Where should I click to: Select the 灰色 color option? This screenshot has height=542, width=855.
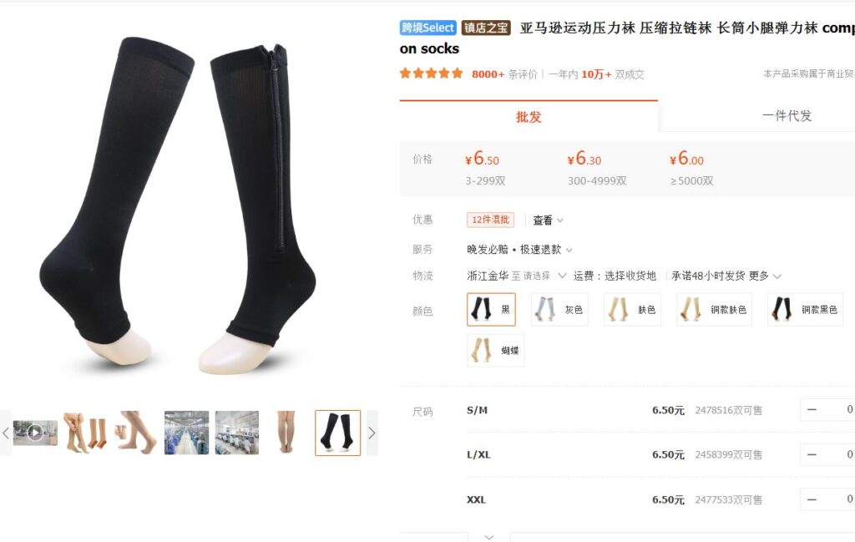(559, 310)
